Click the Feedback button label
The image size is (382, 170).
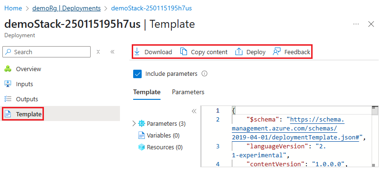(297, 52)
